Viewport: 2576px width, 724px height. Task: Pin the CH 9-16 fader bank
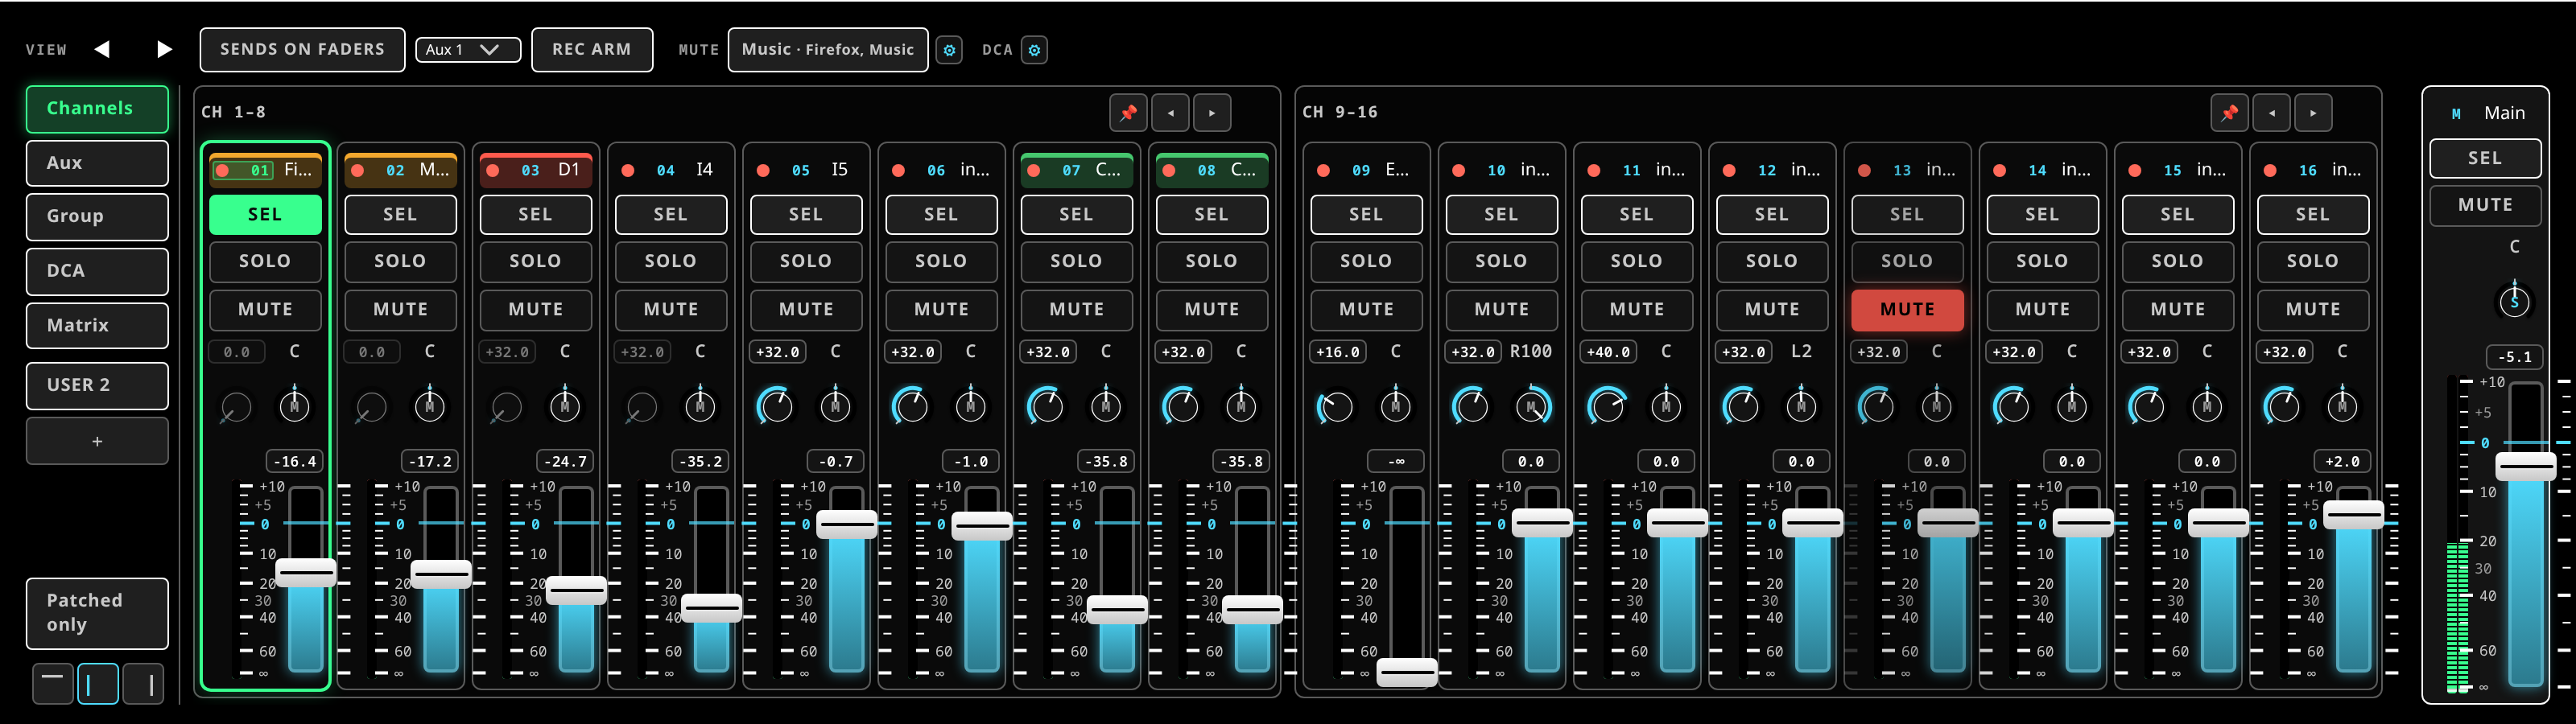tap(2229, 113)
